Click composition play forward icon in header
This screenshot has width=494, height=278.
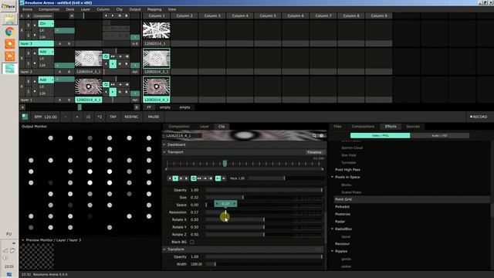click(113, 15)
